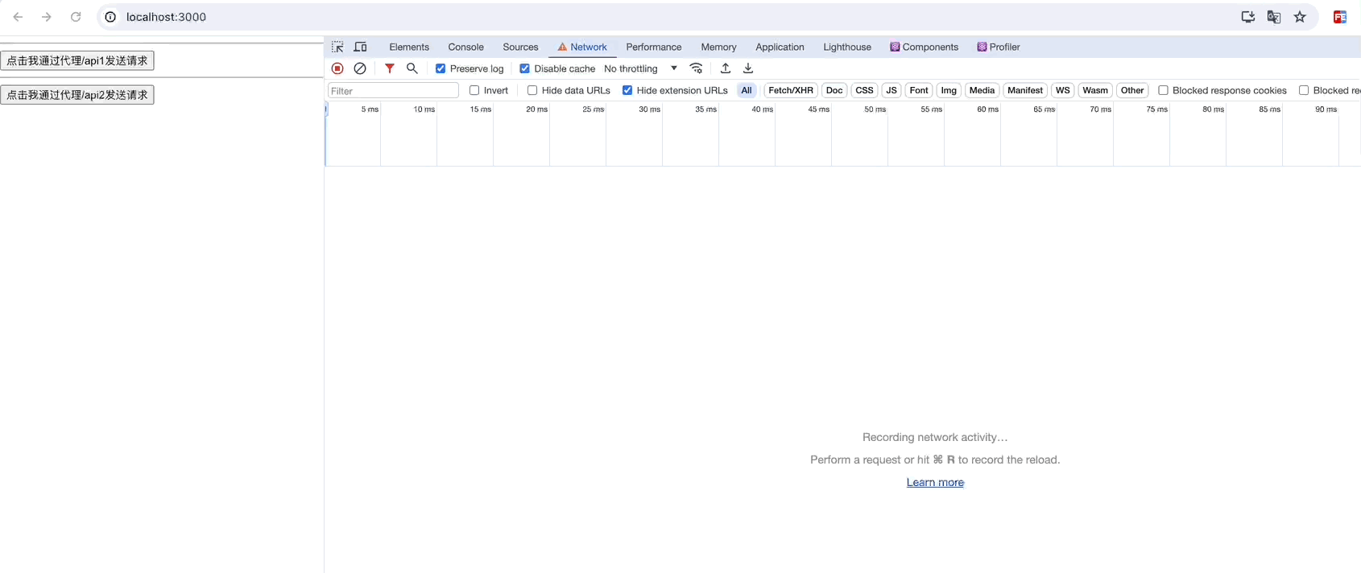This screenshot has height=573, width=1361.
Task: Export HAR file
Action: (748, 68)
